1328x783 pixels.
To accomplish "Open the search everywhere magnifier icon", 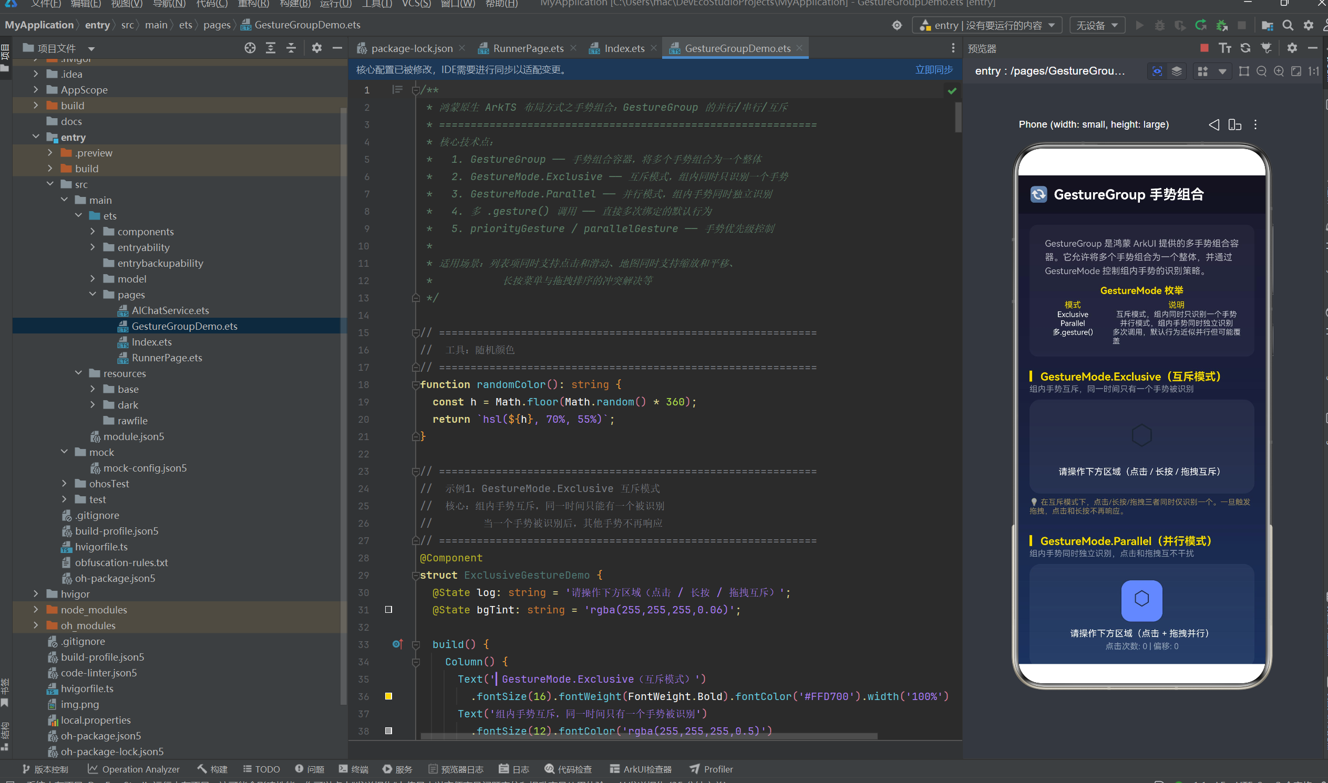I will coord(1288,25).
